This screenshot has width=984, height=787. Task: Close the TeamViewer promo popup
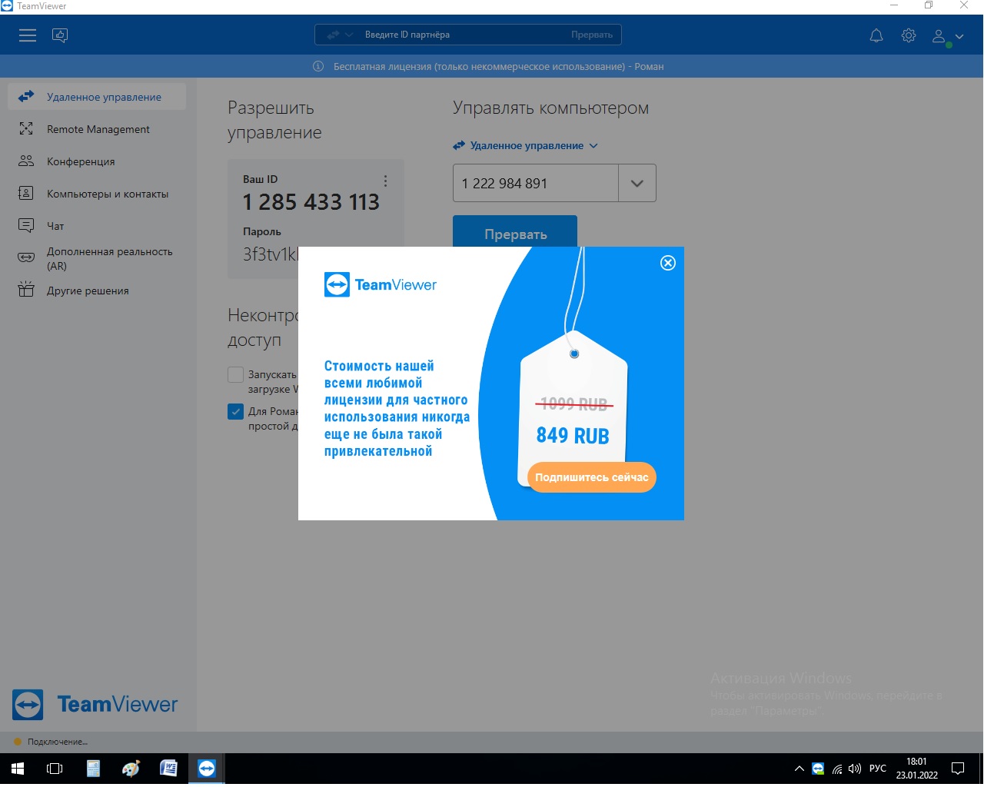668,263
